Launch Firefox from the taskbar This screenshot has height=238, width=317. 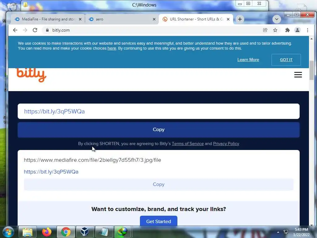point(47,232)
